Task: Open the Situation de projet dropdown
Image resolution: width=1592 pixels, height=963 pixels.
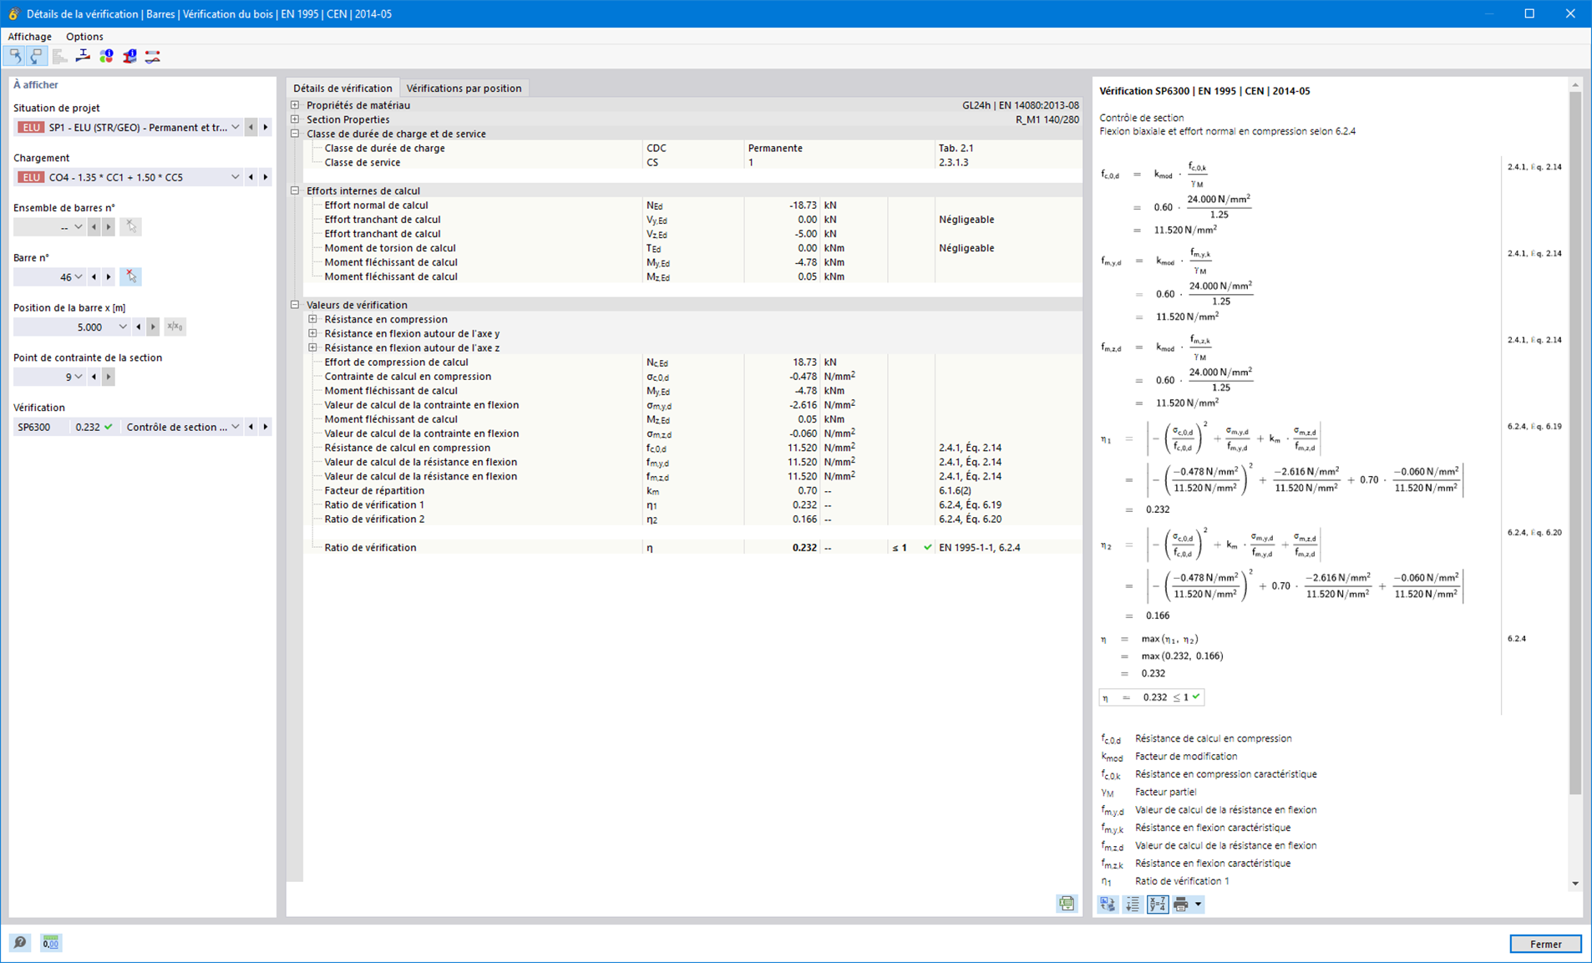Action: 236,127
